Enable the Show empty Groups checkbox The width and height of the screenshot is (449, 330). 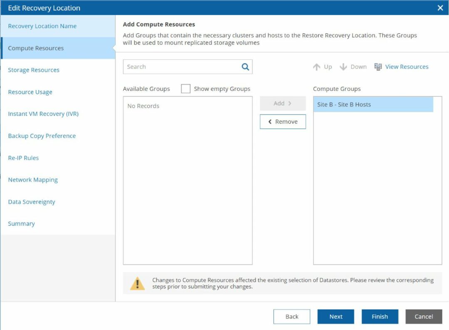point(185,88)
